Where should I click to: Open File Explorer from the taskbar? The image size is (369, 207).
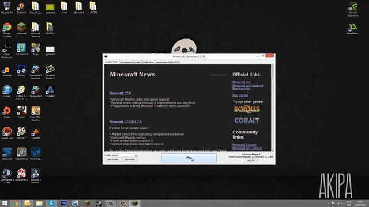39,203
